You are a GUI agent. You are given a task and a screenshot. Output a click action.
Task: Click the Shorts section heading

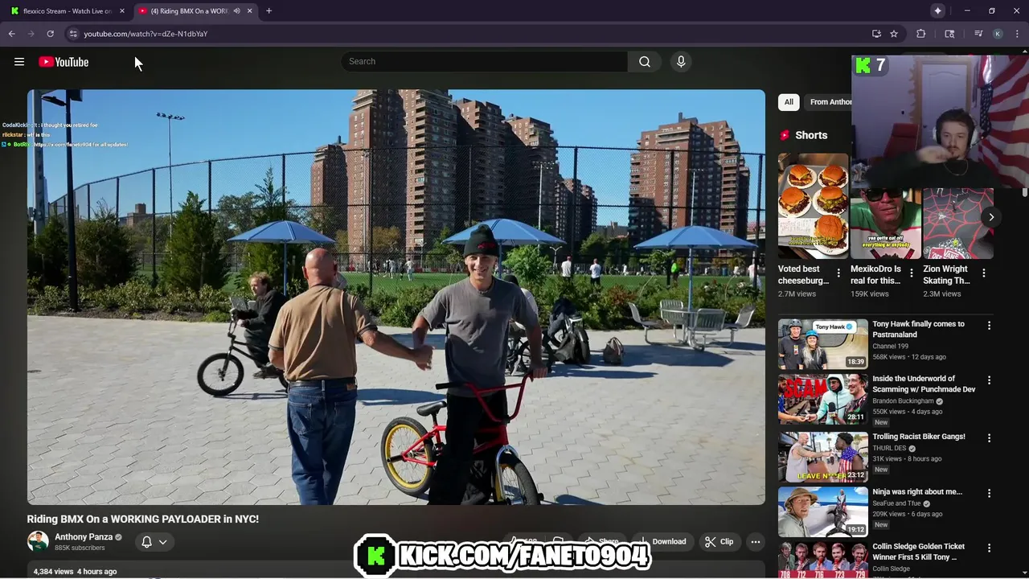(811, 136)
